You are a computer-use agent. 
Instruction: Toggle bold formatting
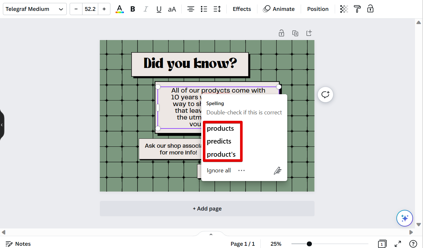click(x=133, y=9)
